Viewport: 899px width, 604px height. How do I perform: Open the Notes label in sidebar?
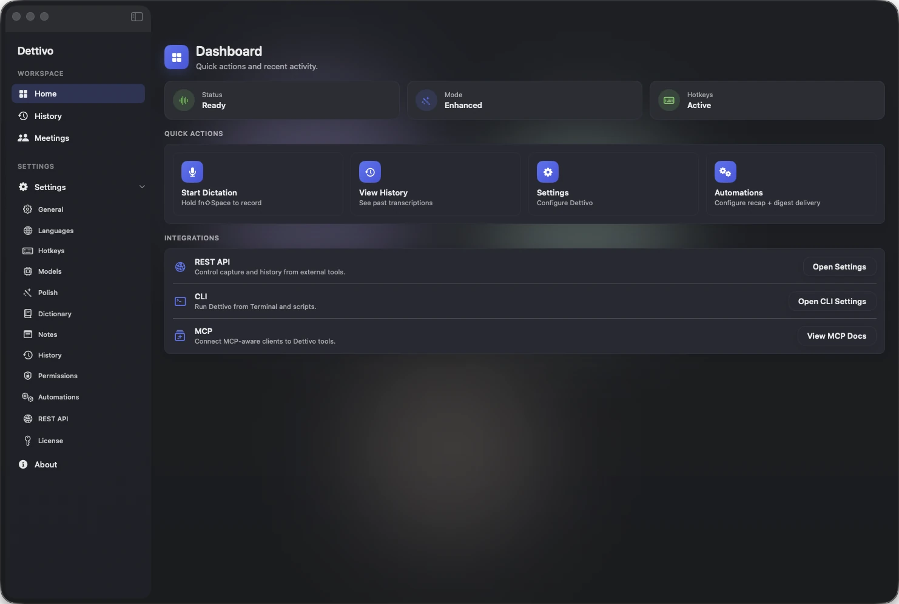coord(47,334)
